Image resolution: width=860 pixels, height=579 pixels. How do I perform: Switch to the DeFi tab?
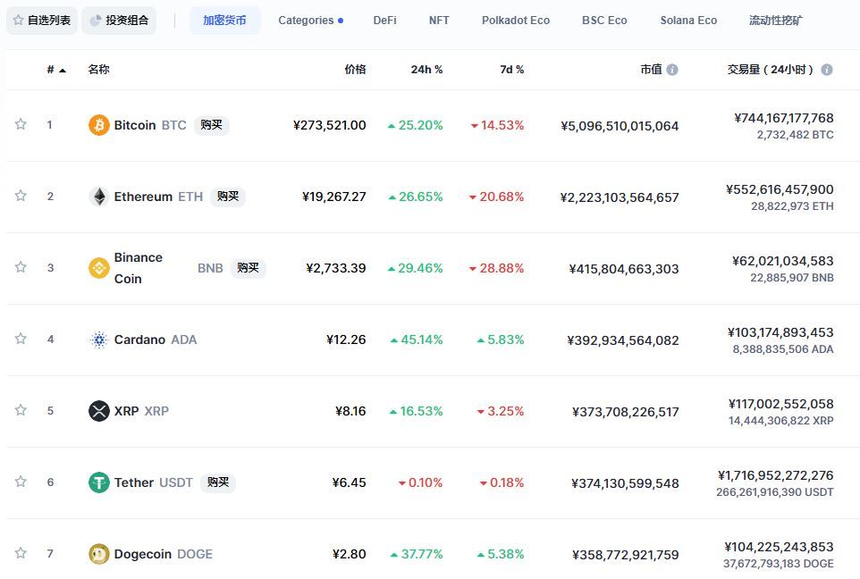coord(384,21)
